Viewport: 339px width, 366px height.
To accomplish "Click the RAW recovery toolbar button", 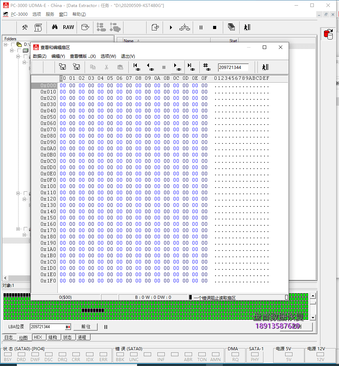I will tap(68, 27).
